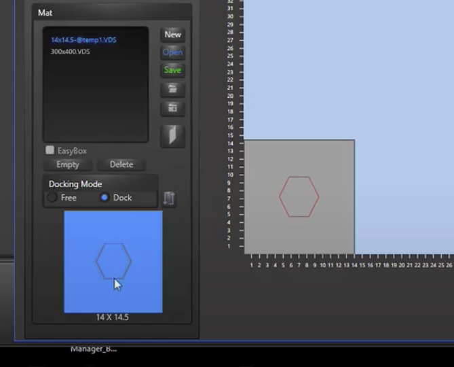Click the swap arrows icon beside Dock

coord(169,198)
